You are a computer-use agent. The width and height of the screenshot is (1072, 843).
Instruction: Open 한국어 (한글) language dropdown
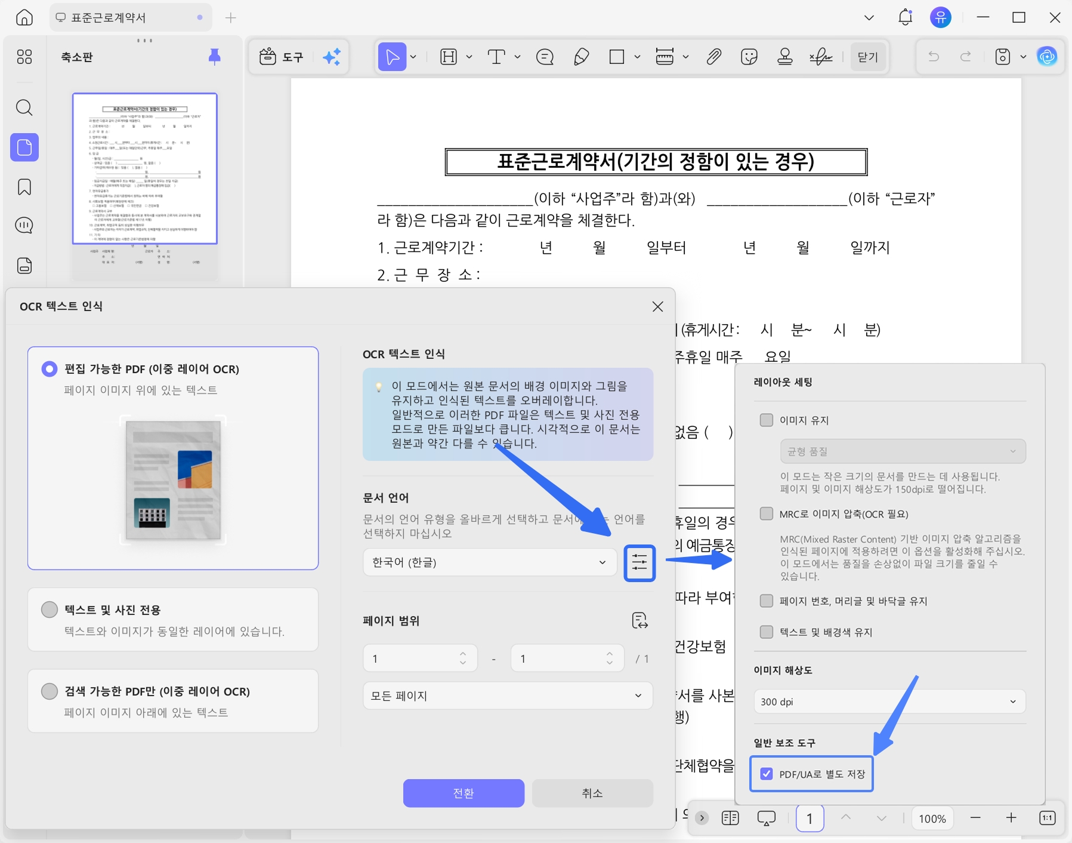(490, 562)
